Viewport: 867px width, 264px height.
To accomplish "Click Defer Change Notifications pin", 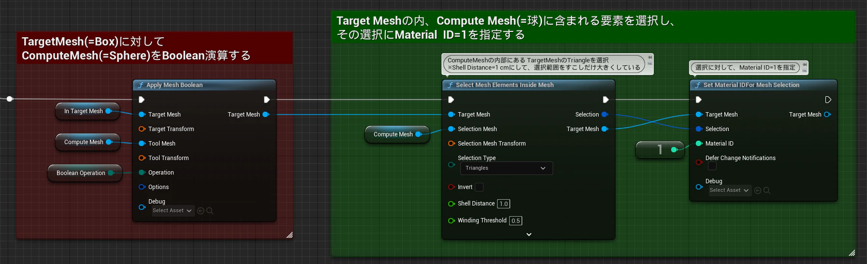I will coord(699,162).
